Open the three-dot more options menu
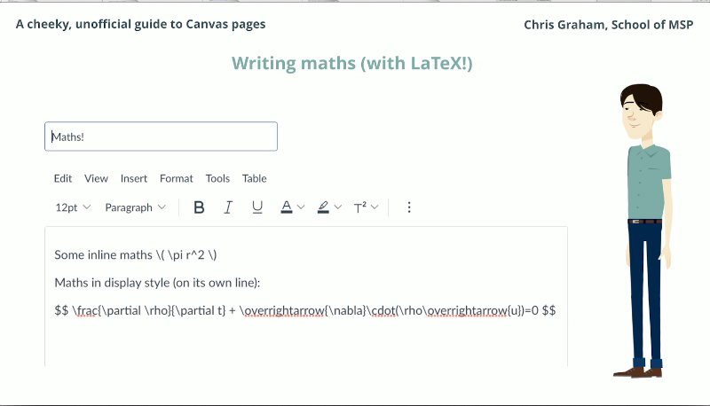Viewport: 710px width, 406px height. (409, 207)
